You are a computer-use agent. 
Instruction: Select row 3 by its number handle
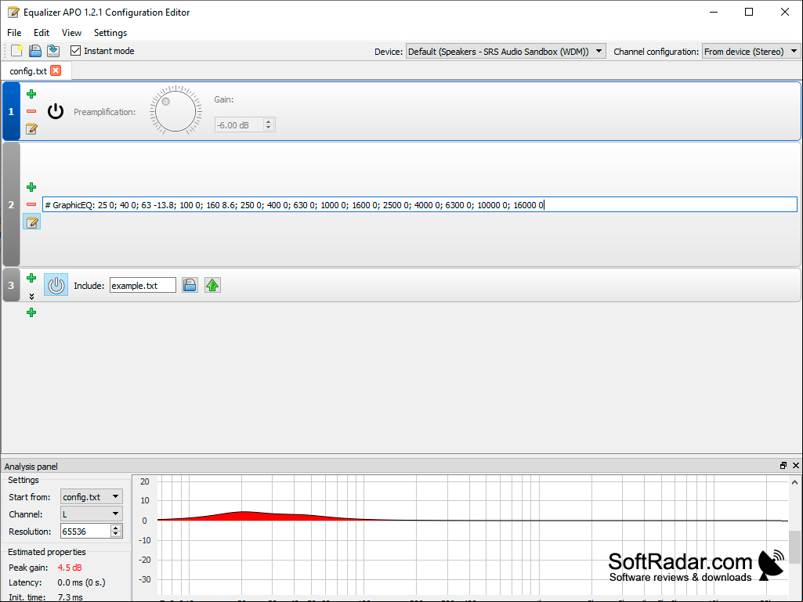11,285
